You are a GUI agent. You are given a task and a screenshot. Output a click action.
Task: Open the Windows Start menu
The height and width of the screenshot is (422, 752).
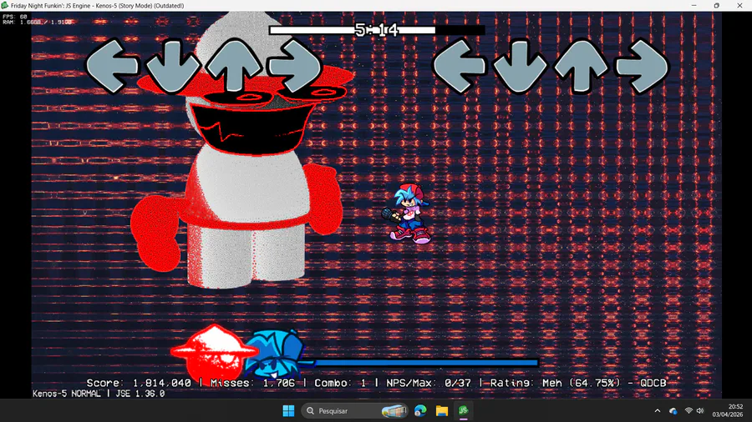coord(288,410)
